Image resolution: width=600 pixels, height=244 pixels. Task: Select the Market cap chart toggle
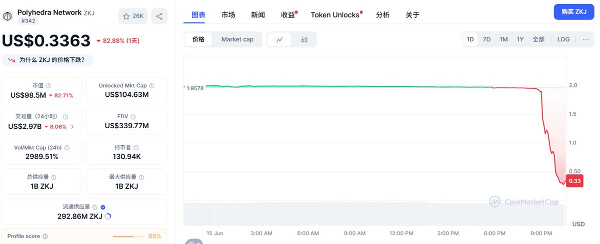point(237,39)
